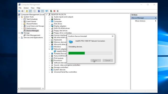Click the Update driver software toolbar icon
168x94 pixels.
(51, 11)
